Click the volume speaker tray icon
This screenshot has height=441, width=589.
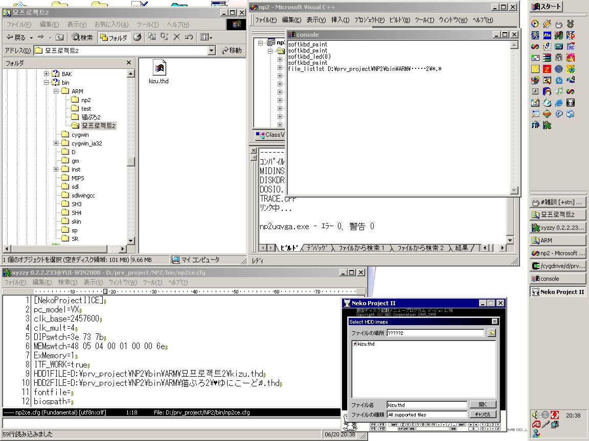click(536, 415)
